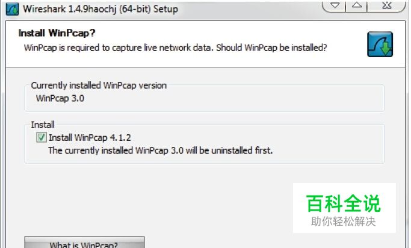The width and height of the screenshot is (411, 248).
Task: Click the 'WinPcap is required' description text
Action: tap(175, 48)
